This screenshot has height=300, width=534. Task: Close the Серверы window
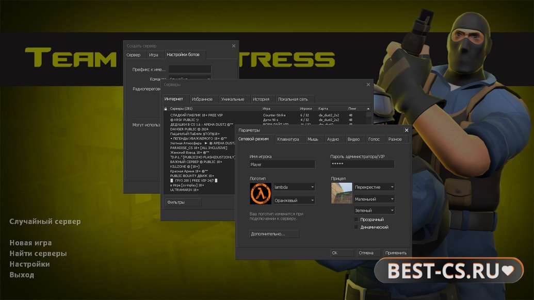(368, 85)
